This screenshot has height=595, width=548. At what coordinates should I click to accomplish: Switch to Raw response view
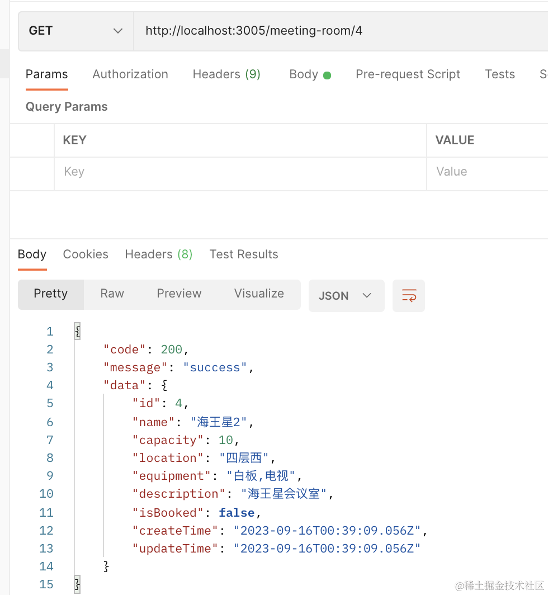click(x=112, y=294)
